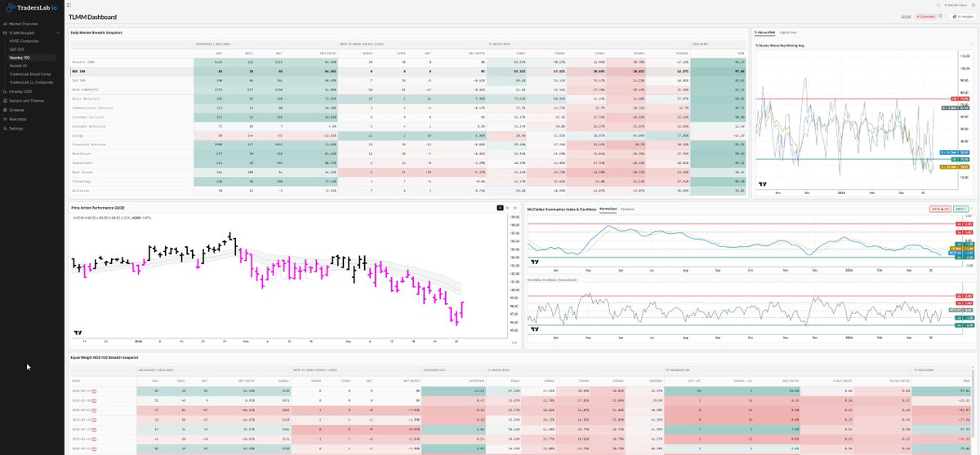
Task: Click the TradingView logo in McClellan Oscillator chart
Action: point(534,329)
